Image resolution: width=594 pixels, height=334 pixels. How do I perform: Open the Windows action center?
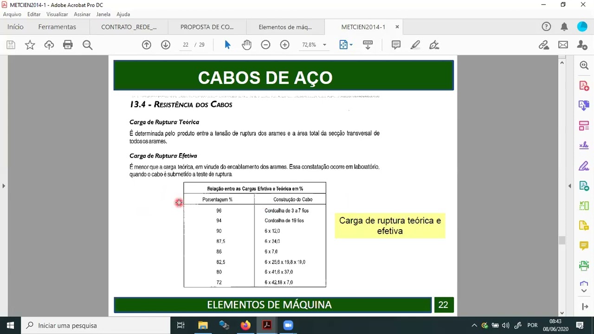(x=580, y=325)
